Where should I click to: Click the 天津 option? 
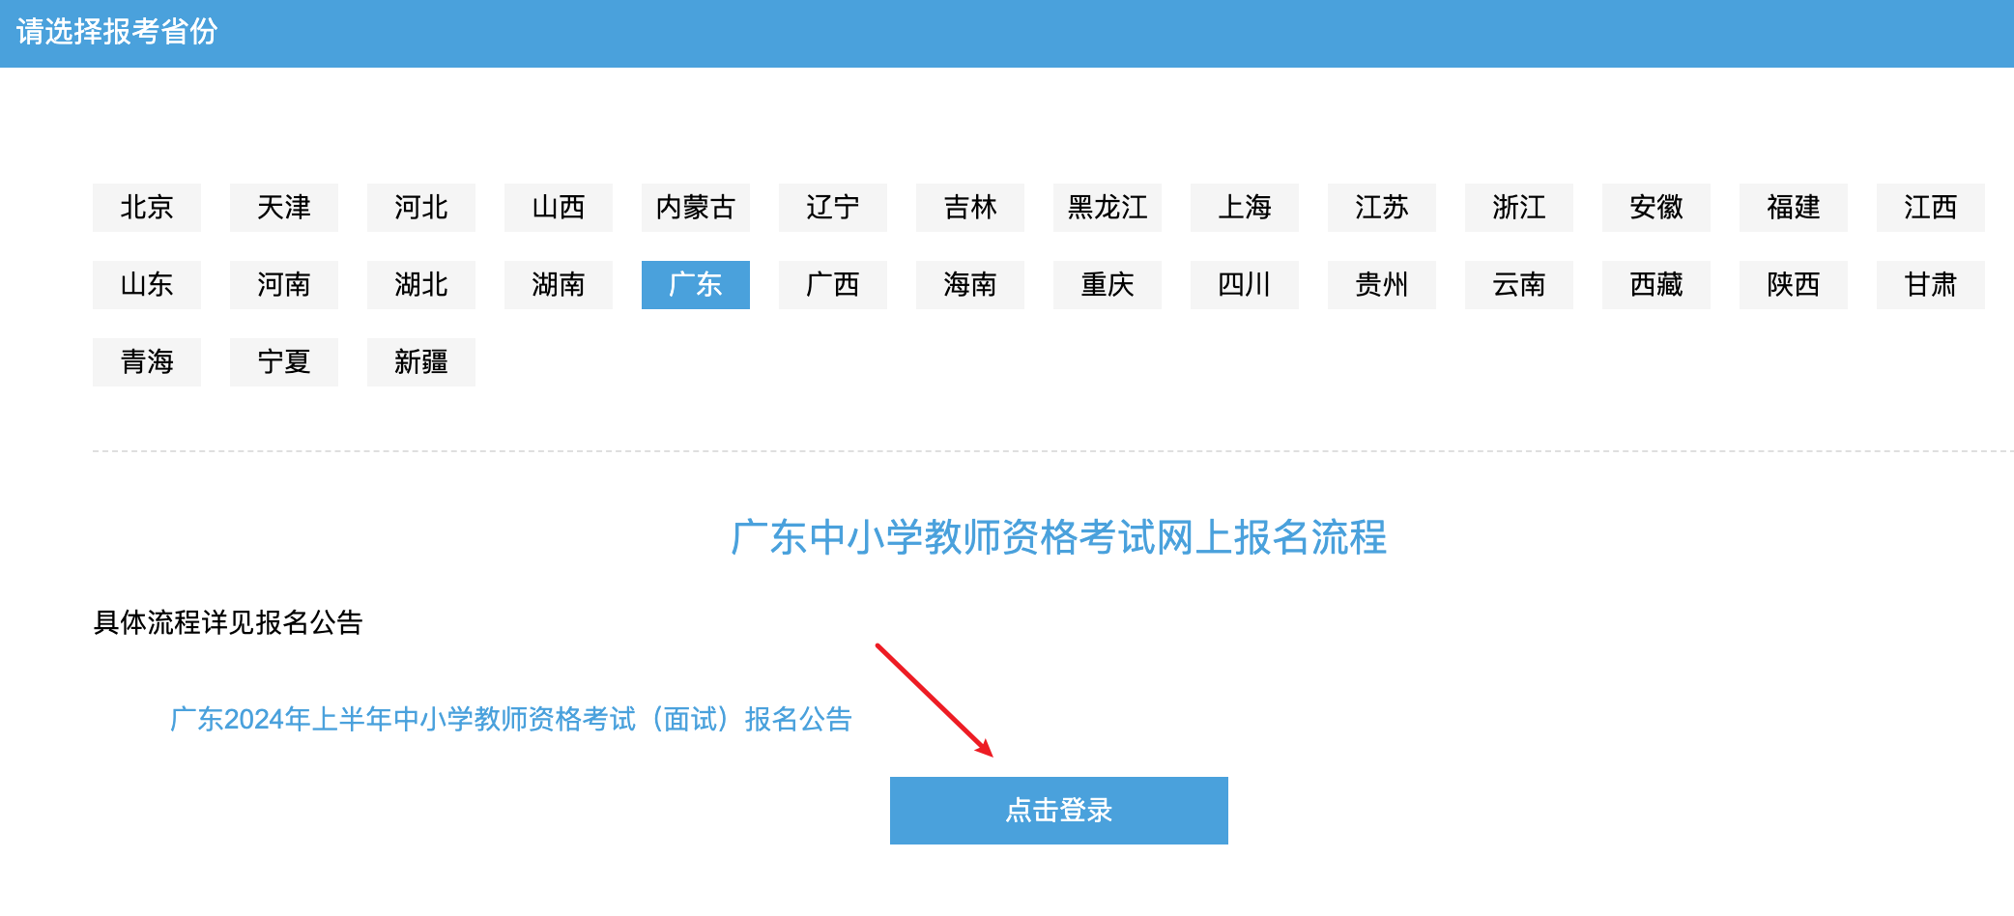tap(284, 208)
